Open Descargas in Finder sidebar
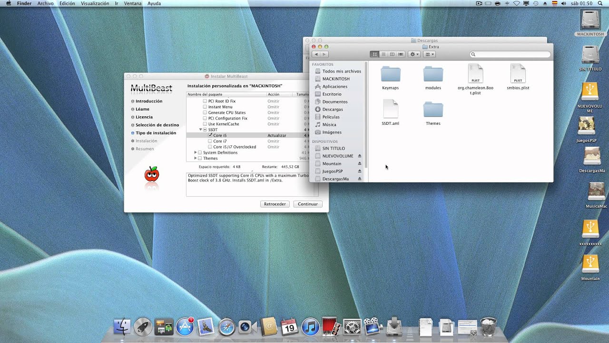This screenshot has height=343, width=609. (332, 110)
